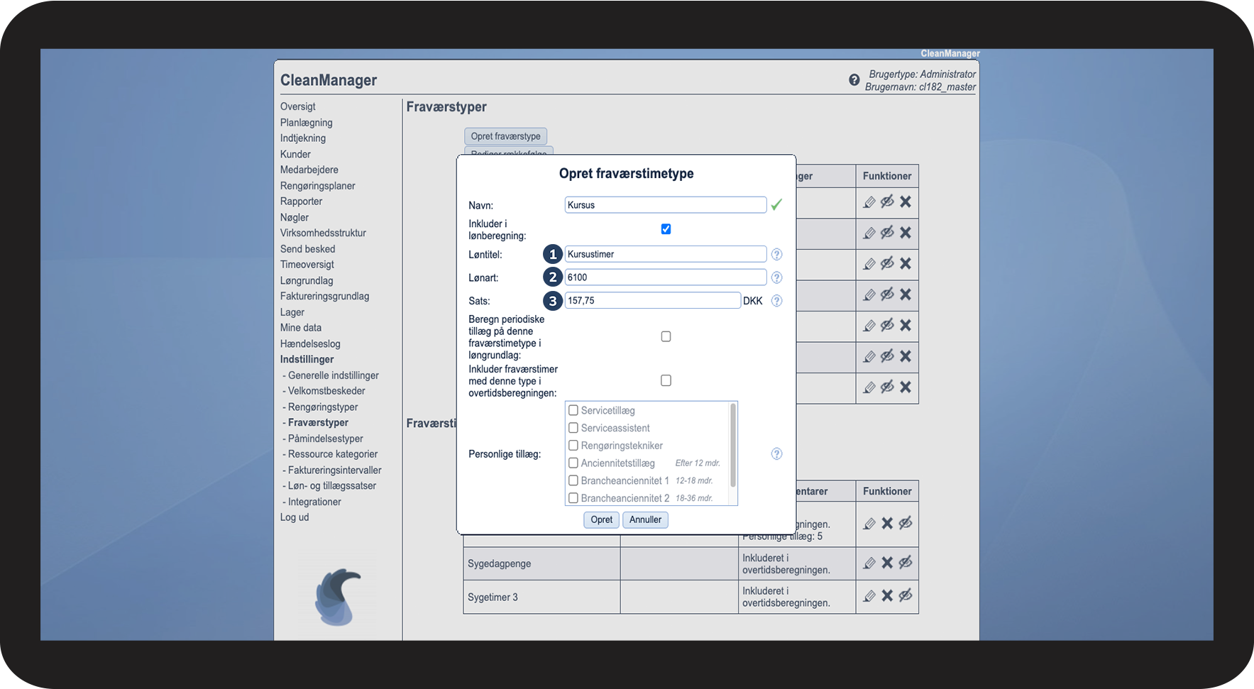Enable Brancheanciennitet 2 checkbox
Screen dimensions: 1254x689
tap(573, 498)
